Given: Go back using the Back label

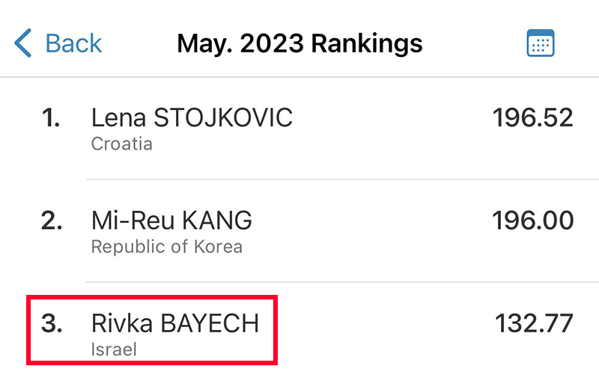Looking at the screenshot, I should (73, 43).
